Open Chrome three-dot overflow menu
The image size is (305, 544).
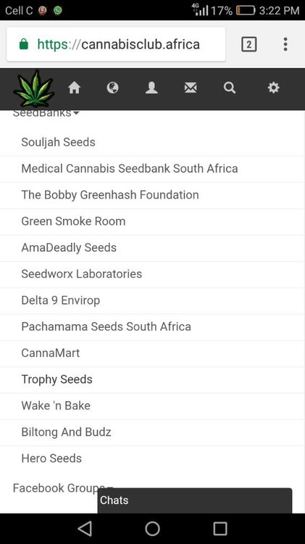pyautogui.click(x=285, y=44)
